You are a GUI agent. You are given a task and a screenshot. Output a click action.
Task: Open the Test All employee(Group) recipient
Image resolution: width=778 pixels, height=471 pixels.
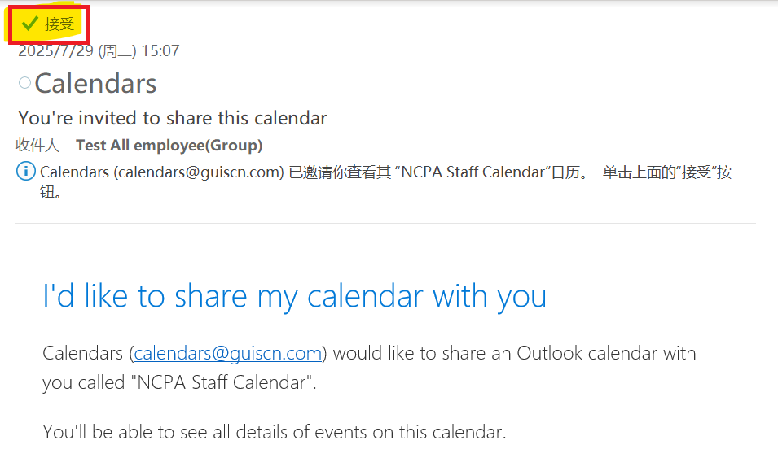pyautogui.click(x=169, y=146)
